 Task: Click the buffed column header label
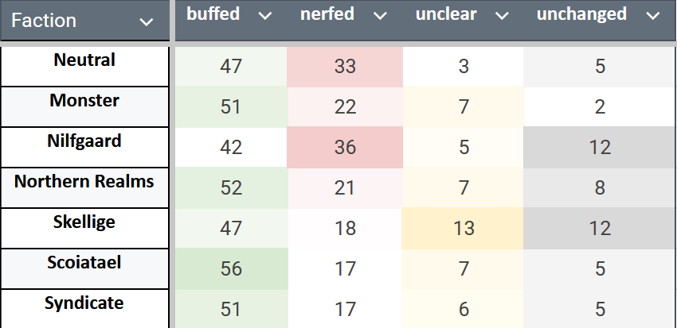pyautogui.click(x=213, y=14)
